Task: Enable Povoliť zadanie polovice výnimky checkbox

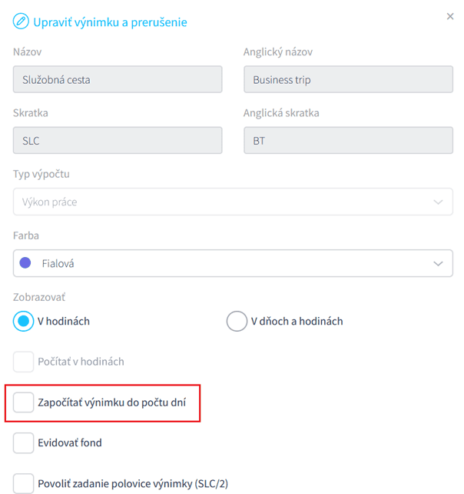Action: tap(24, 484)
